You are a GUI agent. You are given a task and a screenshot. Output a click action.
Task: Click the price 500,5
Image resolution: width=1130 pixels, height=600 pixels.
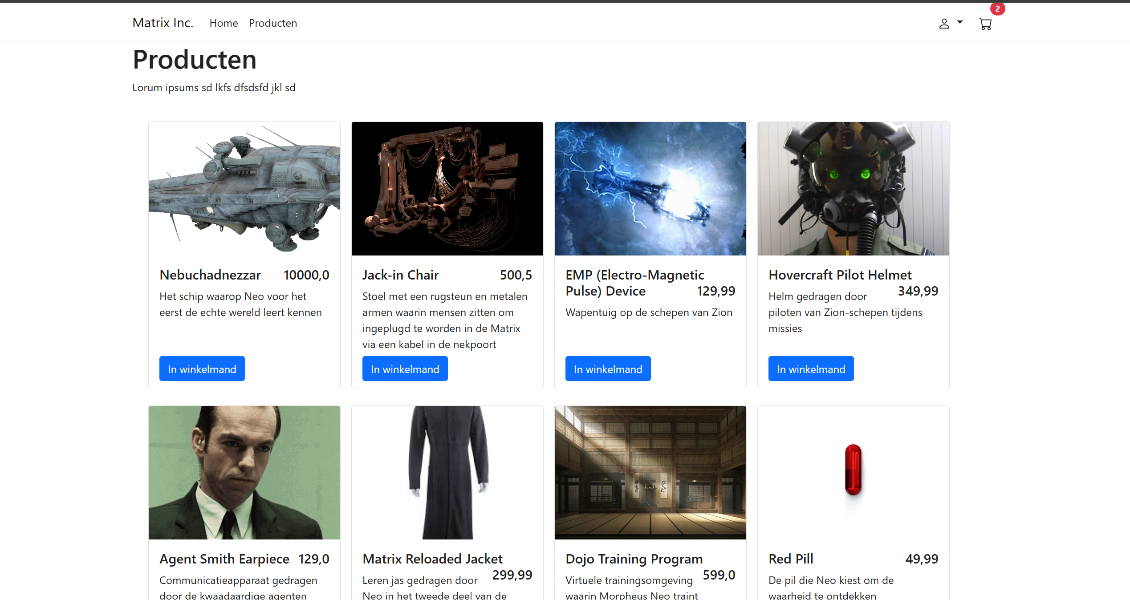click(x=516, y=275)
